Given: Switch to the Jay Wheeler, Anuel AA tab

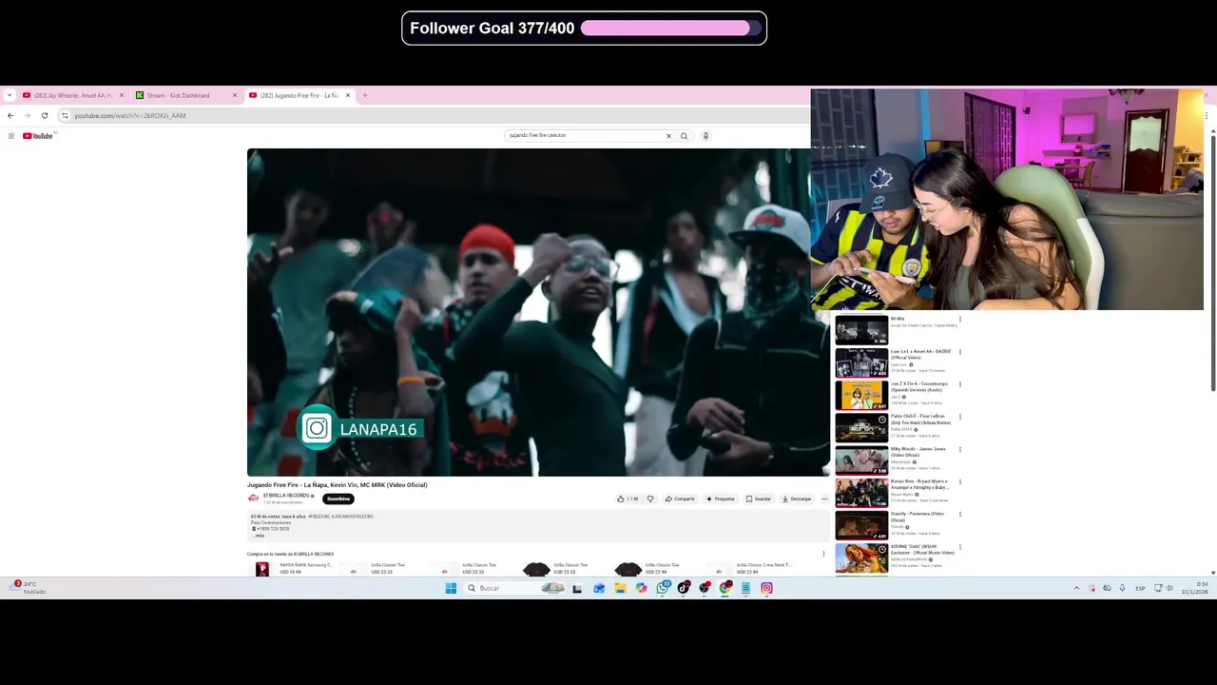Looking at the screenshot, I should pyautogui.click(x=72, y=95).
